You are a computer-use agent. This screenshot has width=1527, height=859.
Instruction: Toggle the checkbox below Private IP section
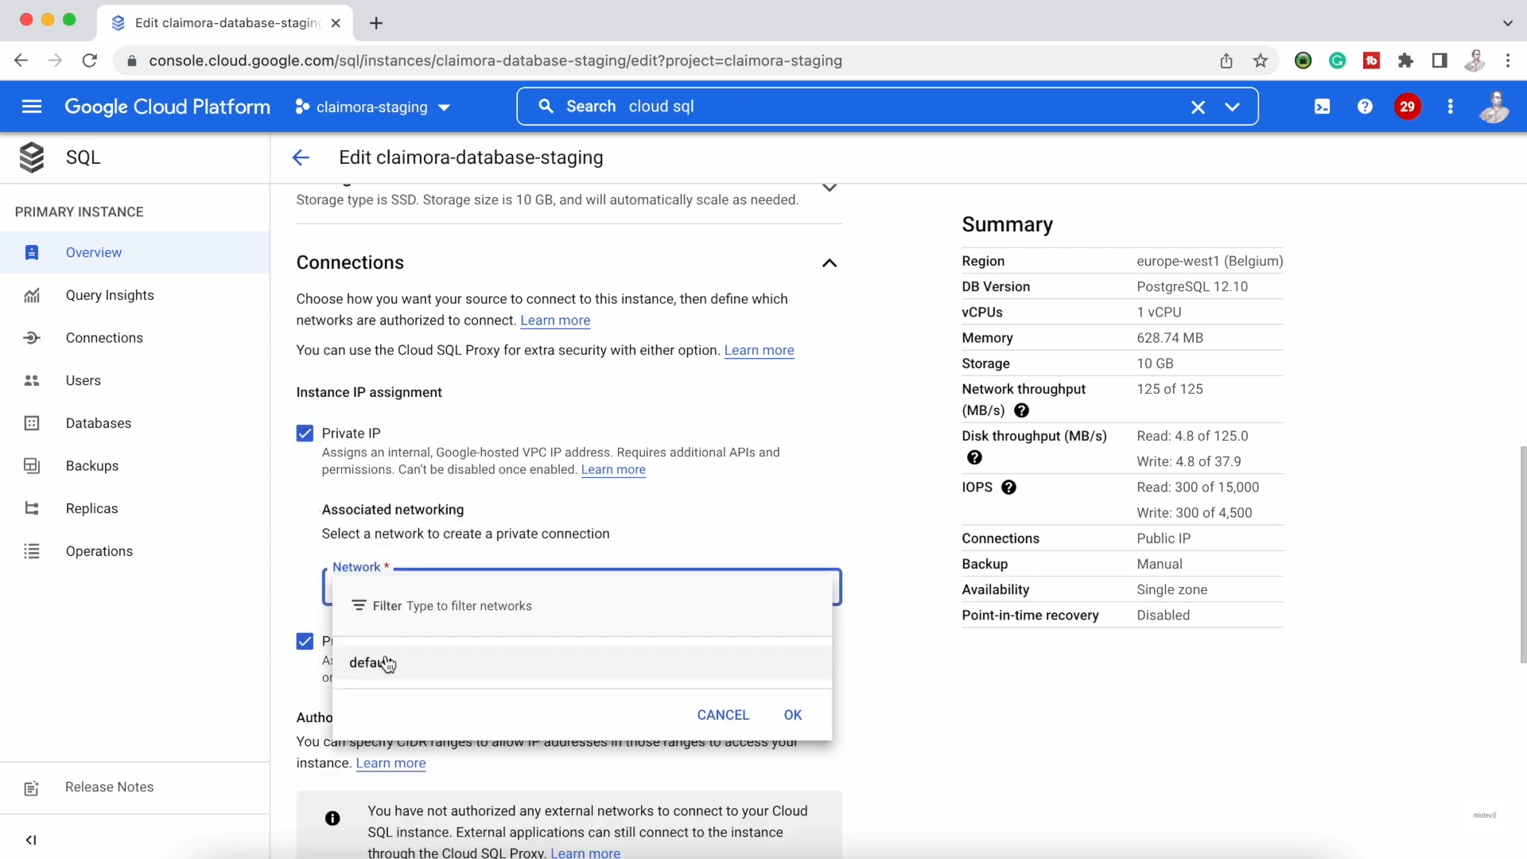305,641
